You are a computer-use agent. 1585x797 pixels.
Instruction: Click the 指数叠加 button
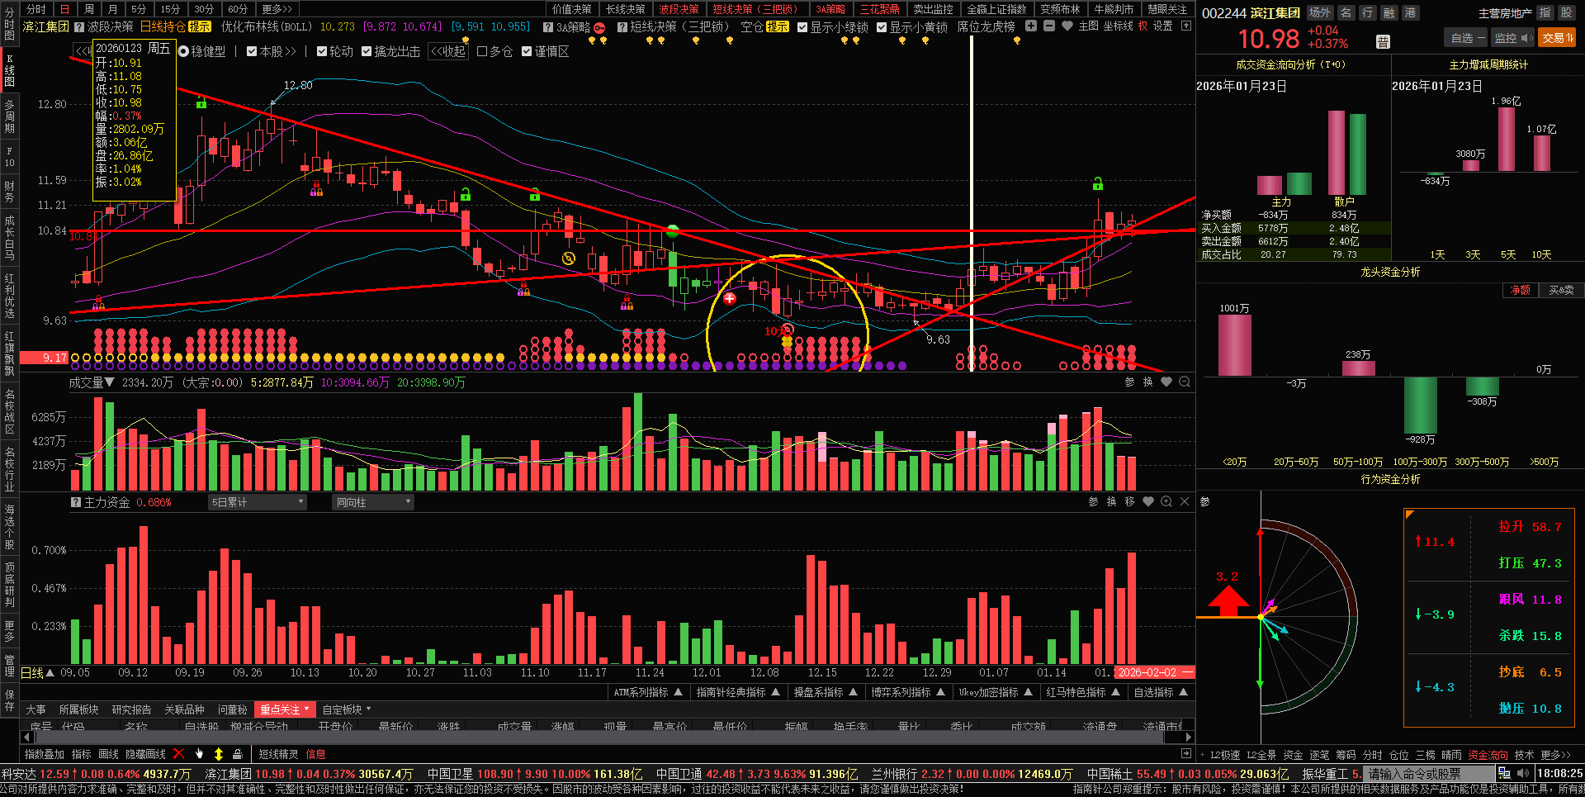44,754
